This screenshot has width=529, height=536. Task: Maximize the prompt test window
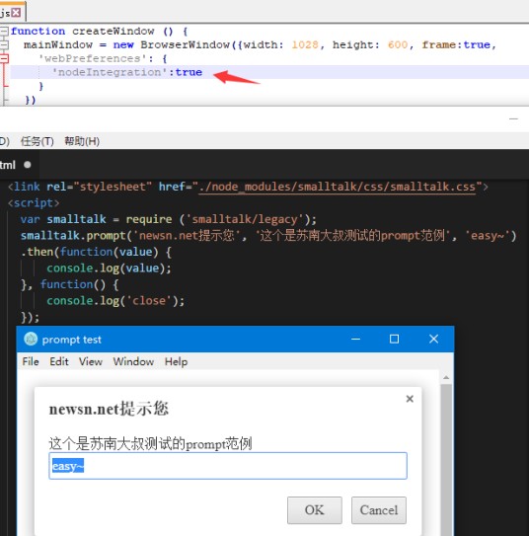[394, 340]
